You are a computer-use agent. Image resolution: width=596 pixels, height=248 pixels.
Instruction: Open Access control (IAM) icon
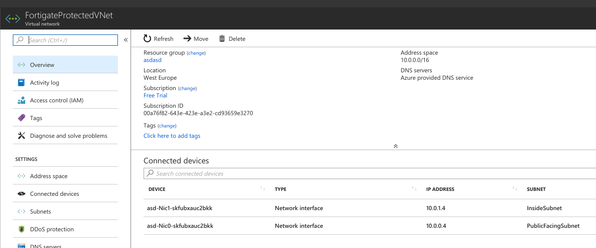(21, 100)
